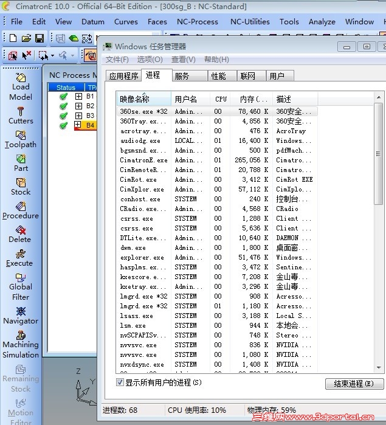Click the selection box with cursor icon

point(43,55)
